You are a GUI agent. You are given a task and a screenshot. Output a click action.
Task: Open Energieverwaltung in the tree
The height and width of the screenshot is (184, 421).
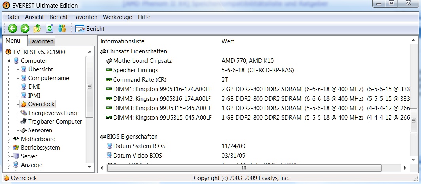click(x=53, y=113)
